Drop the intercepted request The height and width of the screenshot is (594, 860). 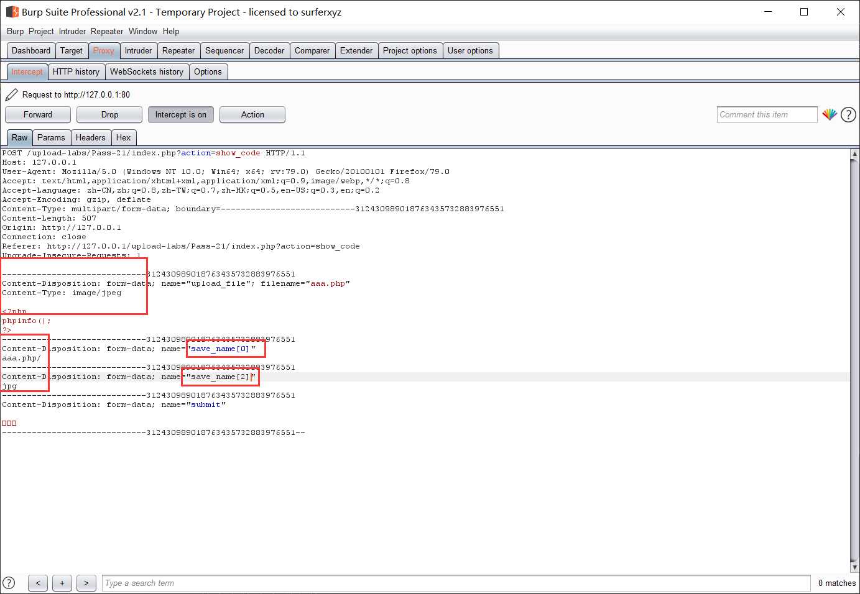tap(109, 115)
